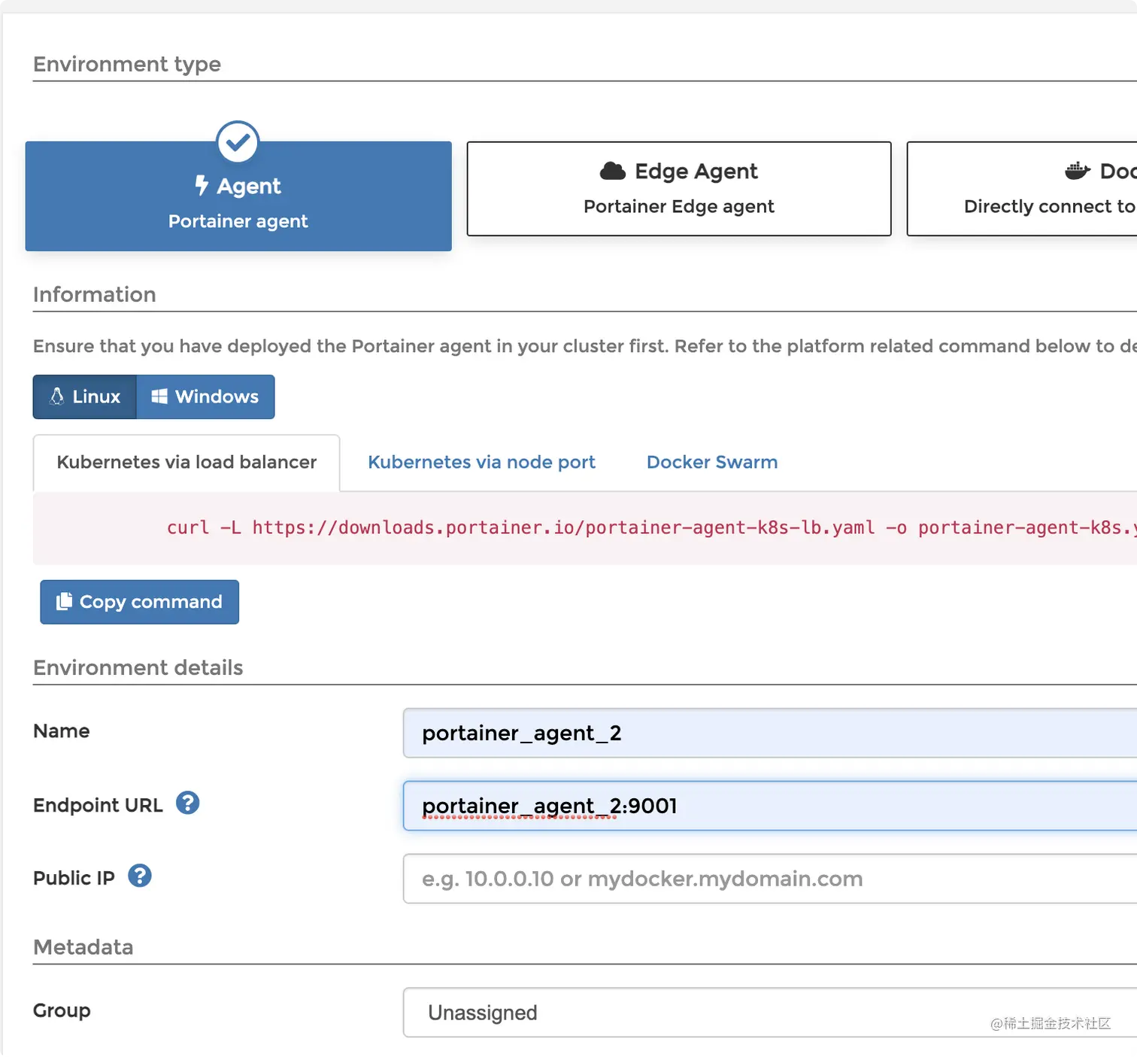Click the Windows logo icon
Viewport: 1137px width, 1057px height.
tap(159, 396)
